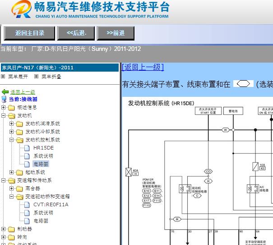This screenshot has height=245, width=273.
Task: Click the HR15DE document icon
Action: point(27,148)
